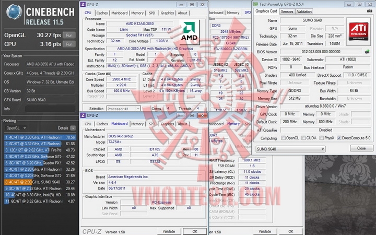
Task: Switch to the Caches tab in top CPU-Z
Action: [x=102, y=13]
